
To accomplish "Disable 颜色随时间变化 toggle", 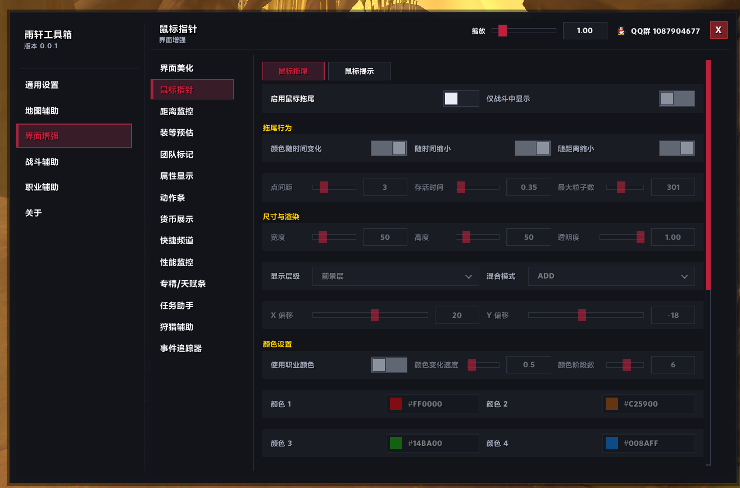I will pyautogui.click(x=389, y=148).
